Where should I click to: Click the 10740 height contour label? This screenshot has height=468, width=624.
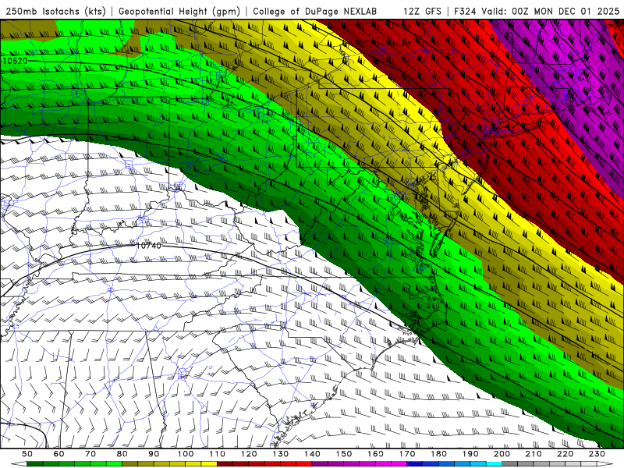[x=149, y=246]
